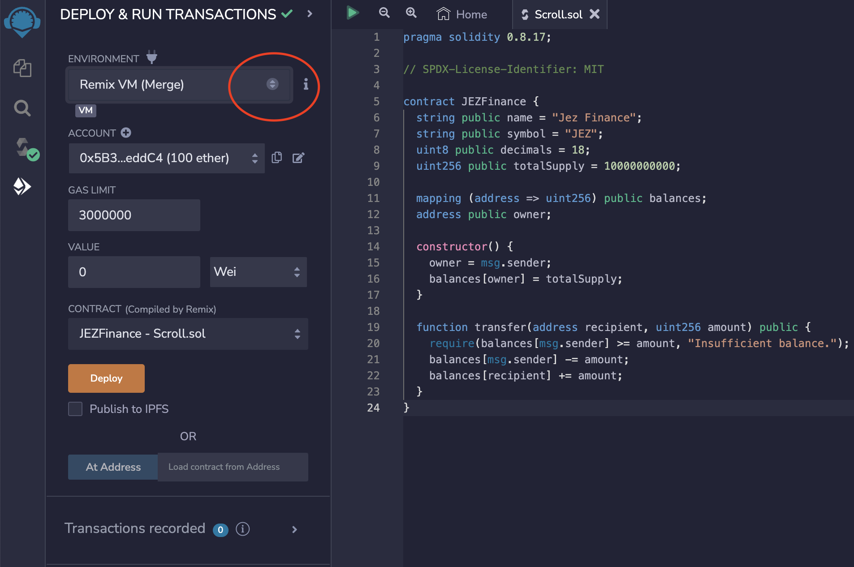Click the mapping balances line
Screen dimensions: 854x567
(x=561, y=198)
